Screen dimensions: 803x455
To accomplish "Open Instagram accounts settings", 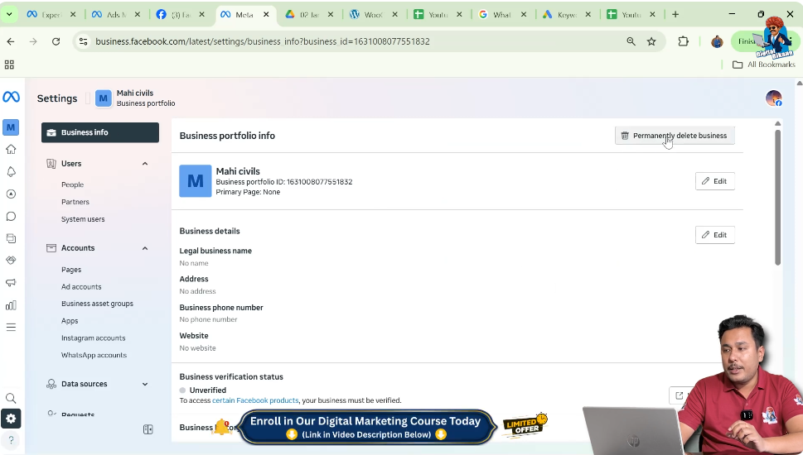I will point(93,338).
